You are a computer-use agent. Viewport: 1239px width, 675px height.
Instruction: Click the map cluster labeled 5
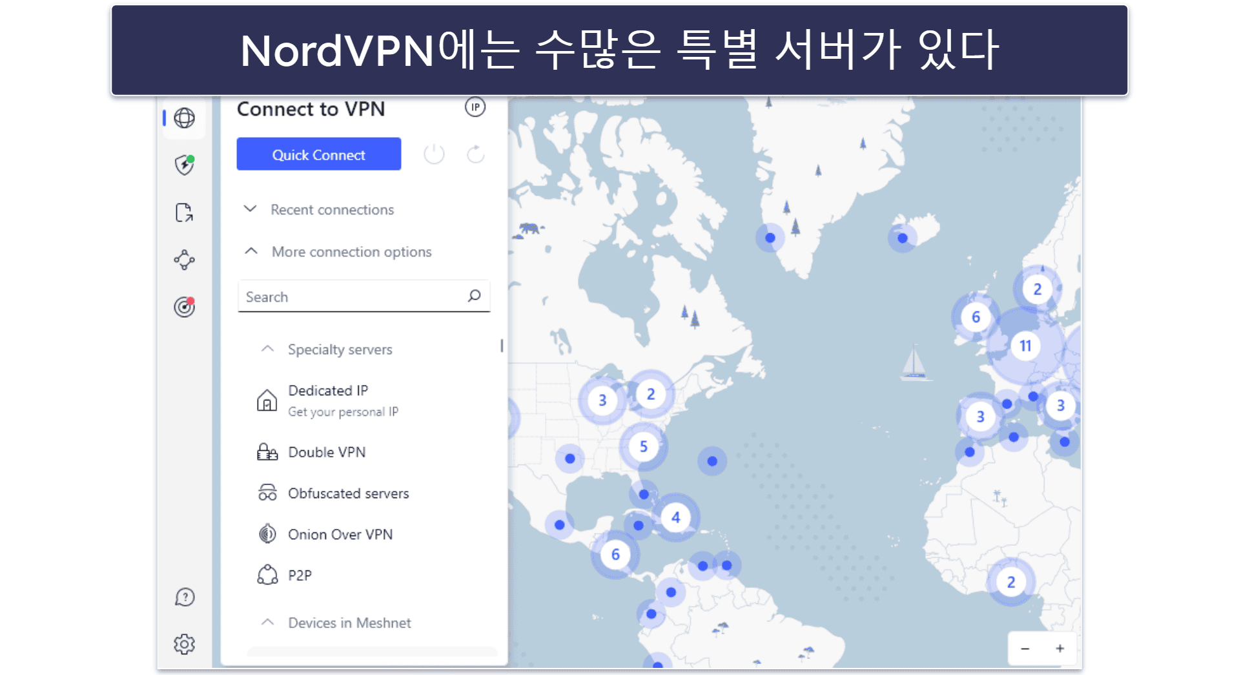[x=644, y=446]
